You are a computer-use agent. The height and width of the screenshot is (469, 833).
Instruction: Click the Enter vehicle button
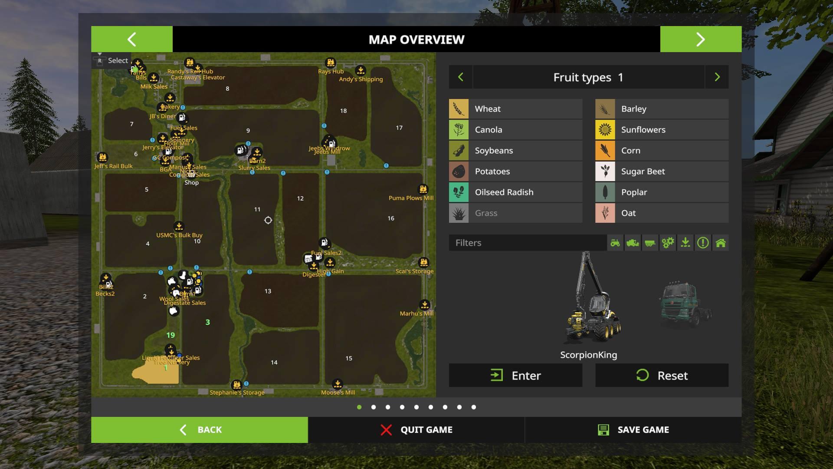click(515, 375)
